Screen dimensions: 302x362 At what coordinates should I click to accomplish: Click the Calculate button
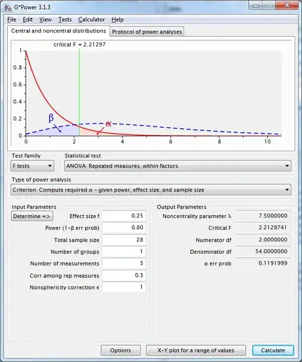pos(273,350)
